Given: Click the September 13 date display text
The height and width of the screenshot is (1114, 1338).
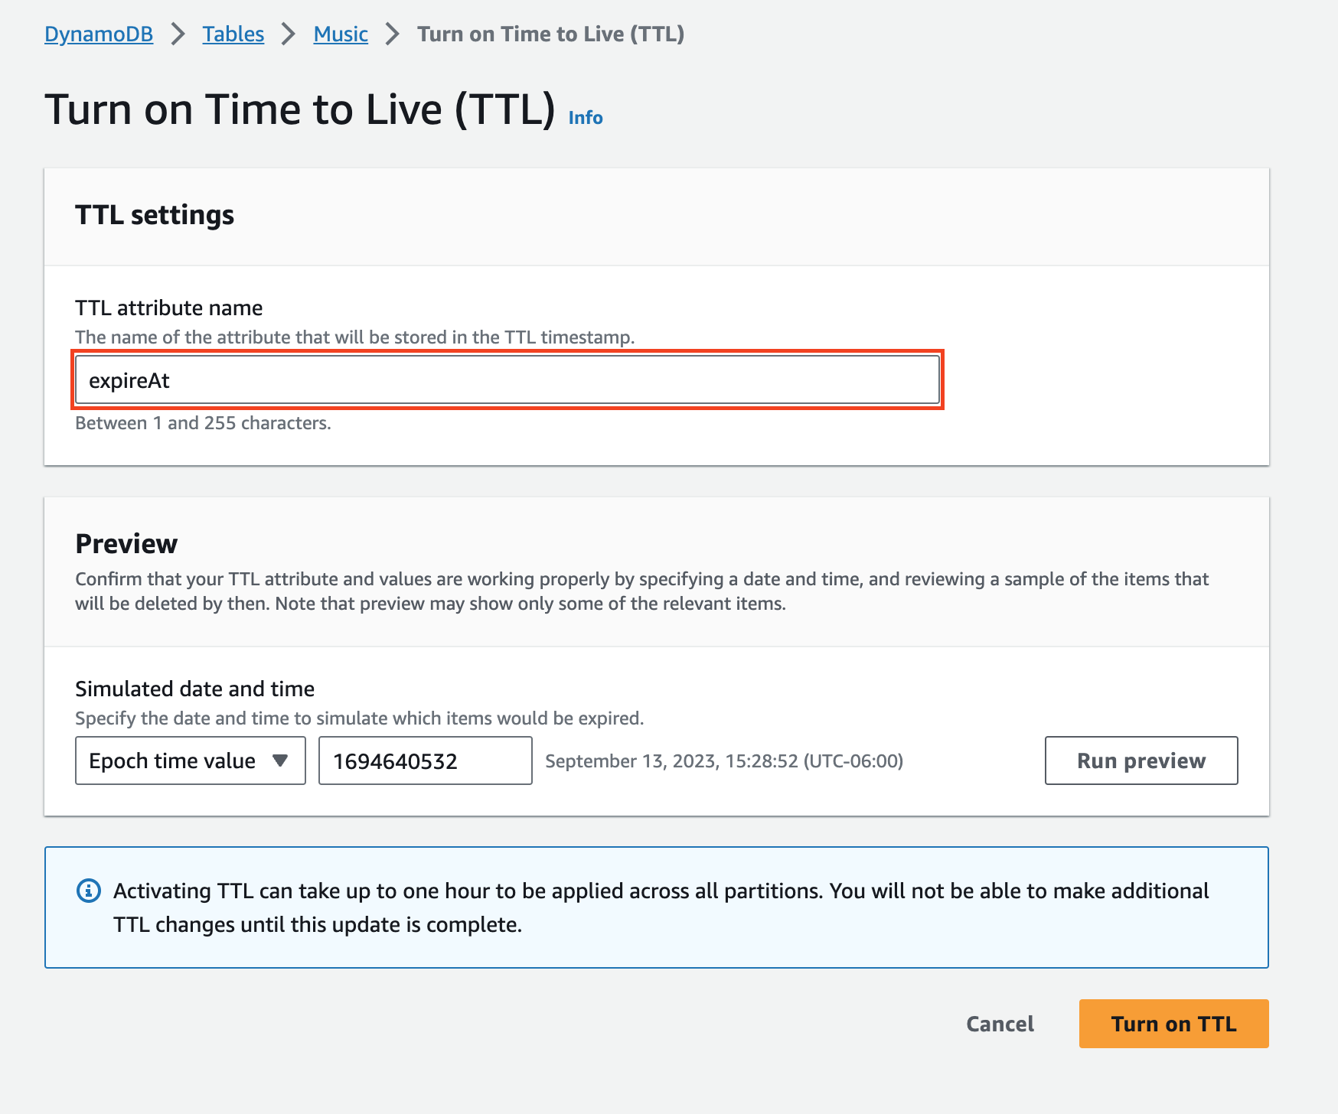Looking at the screenshot, I should point(724,760).
